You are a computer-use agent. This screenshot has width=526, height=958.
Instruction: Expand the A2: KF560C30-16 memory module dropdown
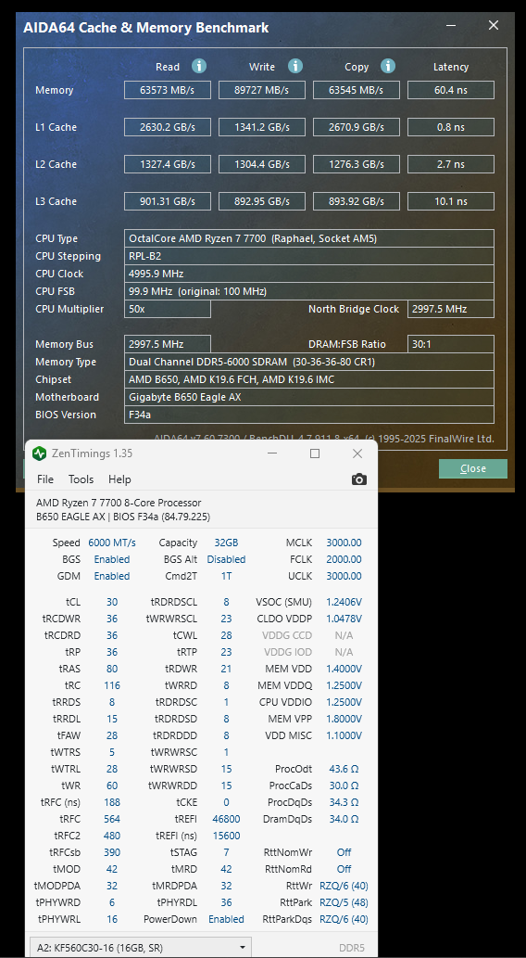(141, 948)
